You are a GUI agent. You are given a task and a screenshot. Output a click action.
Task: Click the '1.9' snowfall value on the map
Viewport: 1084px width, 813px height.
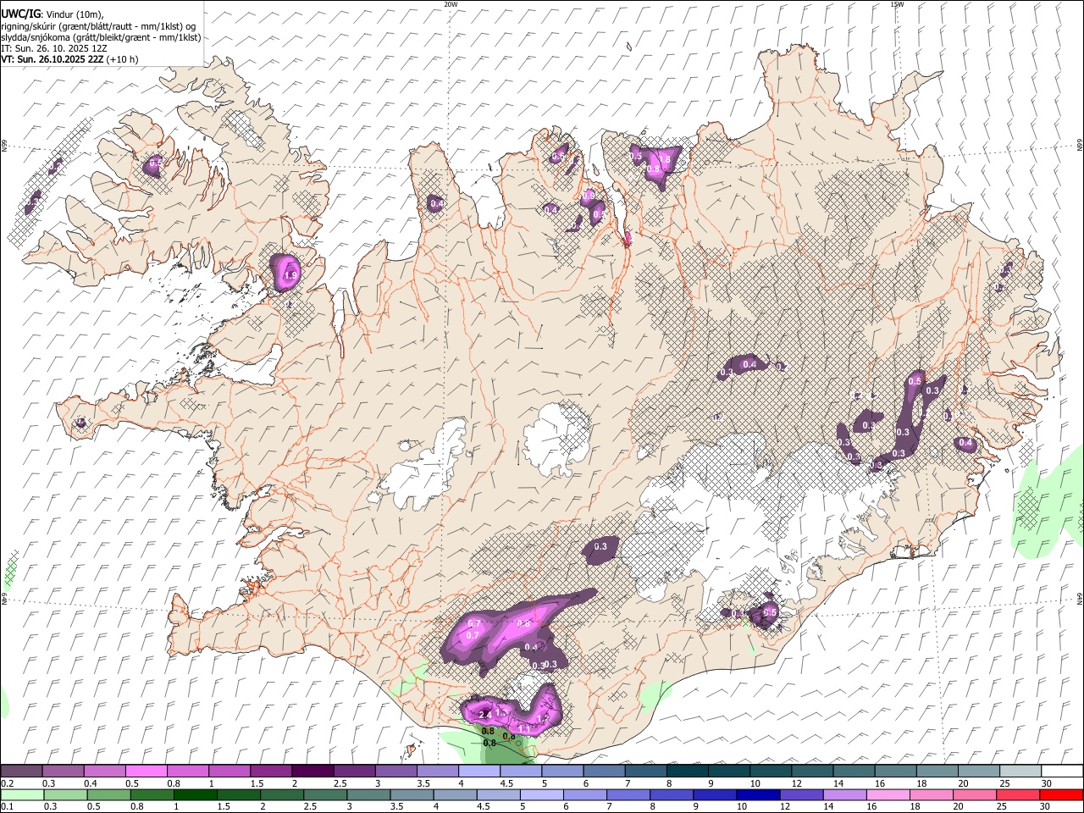(x=290, y=276)
